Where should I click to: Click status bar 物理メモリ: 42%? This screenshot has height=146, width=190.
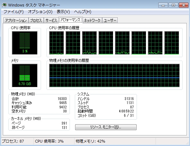(90, 141)
